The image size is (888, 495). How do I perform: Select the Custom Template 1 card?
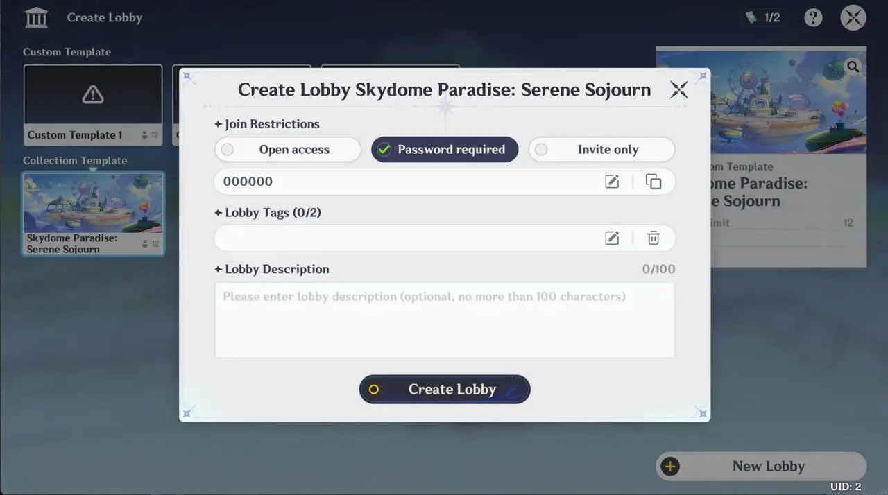click(x=93, y=105)
